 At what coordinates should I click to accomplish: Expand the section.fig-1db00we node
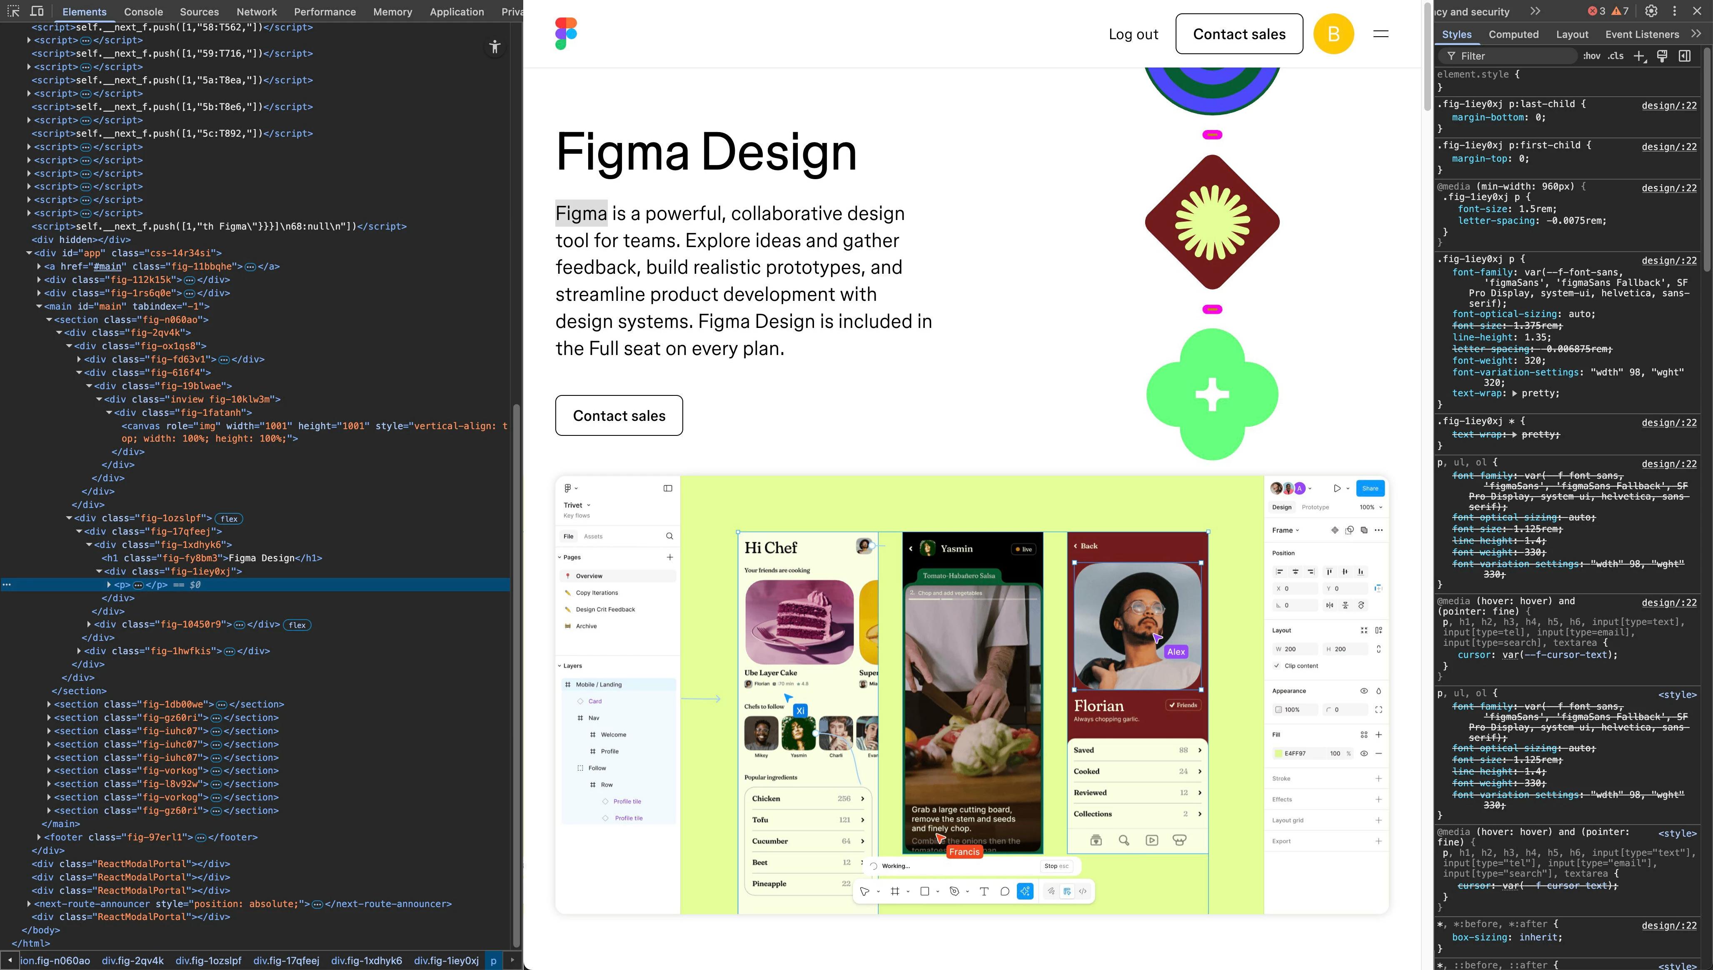tap(49, 704)
